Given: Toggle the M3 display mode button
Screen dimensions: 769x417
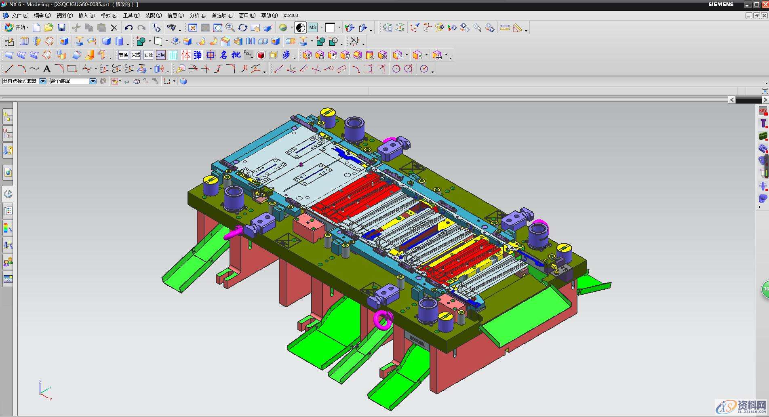Looking at the screenshot, I should [x=313, y=27].
